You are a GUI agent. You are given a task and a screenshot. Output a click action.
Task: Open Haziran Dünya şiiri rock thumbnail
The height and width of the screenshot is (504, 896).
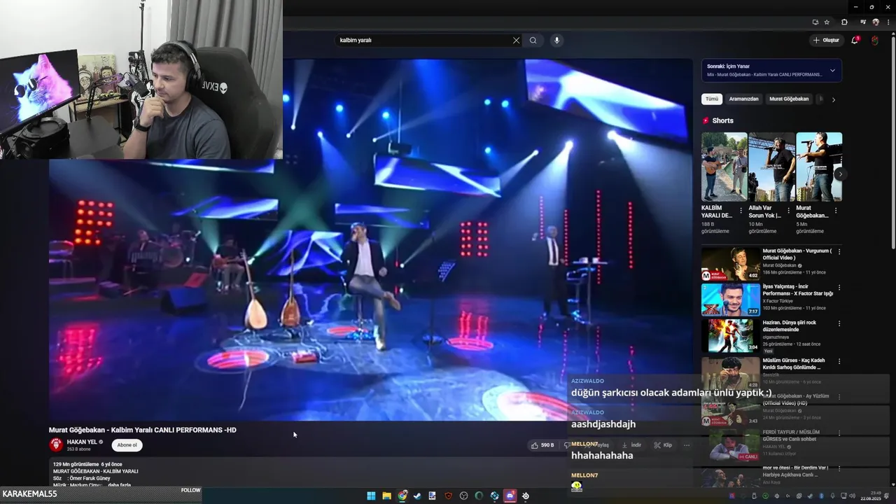click(x=731, y=336)
